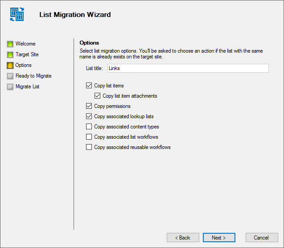This screenshot has height=248, width=284.
Task: Select the Welcome step label
Action: (x=25, y=44)
